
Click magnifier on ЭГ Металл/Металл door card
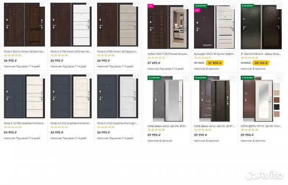(x=279, y=6)
